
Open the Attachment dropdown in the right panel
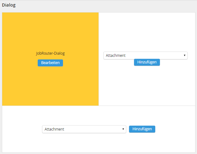(145, 56)
